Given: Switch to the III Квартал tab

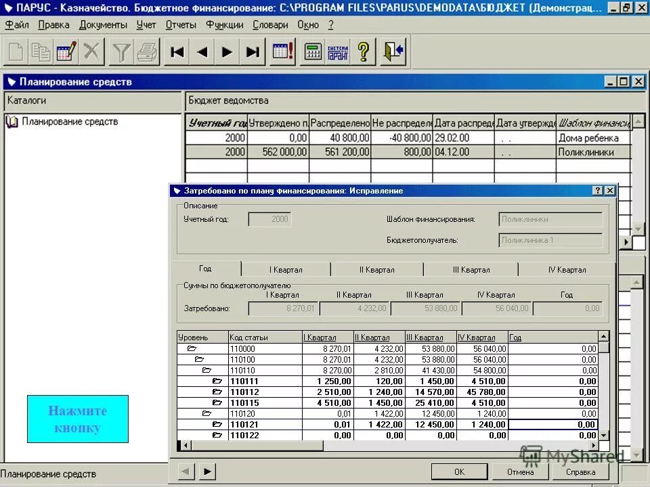Looking at the screenshot, I should (x=471, y=270).
